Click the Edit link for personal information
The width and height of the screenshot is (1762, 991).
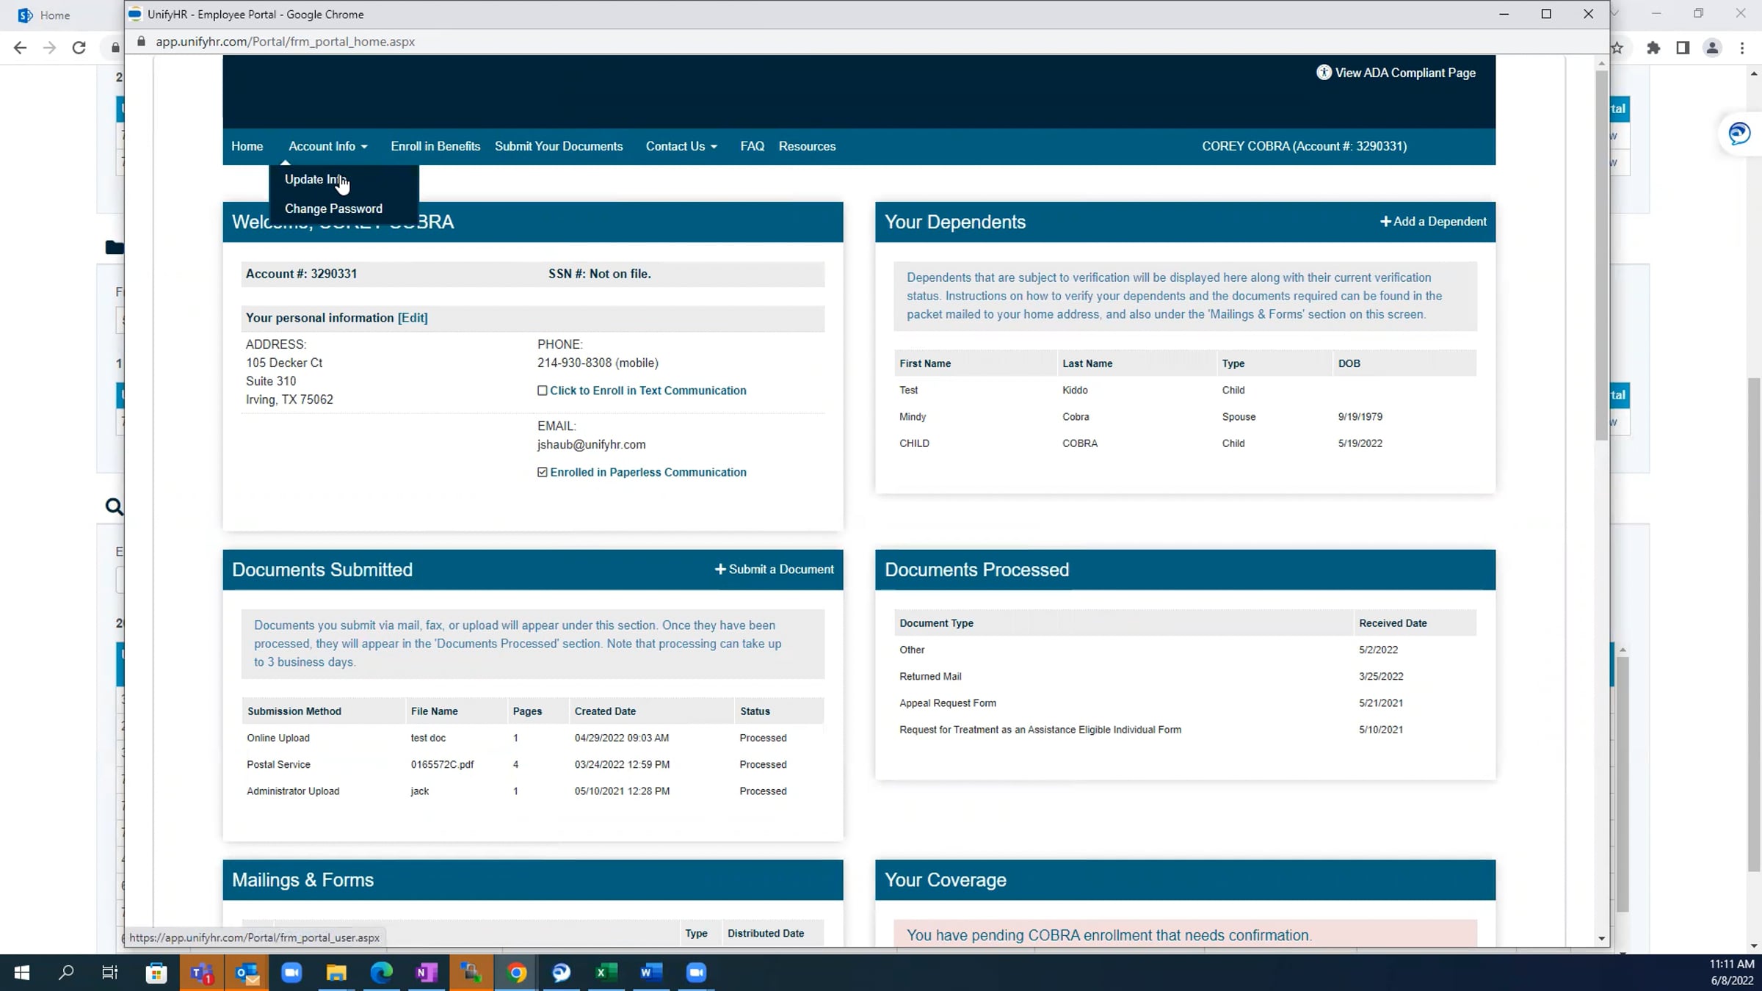point(413,318)
